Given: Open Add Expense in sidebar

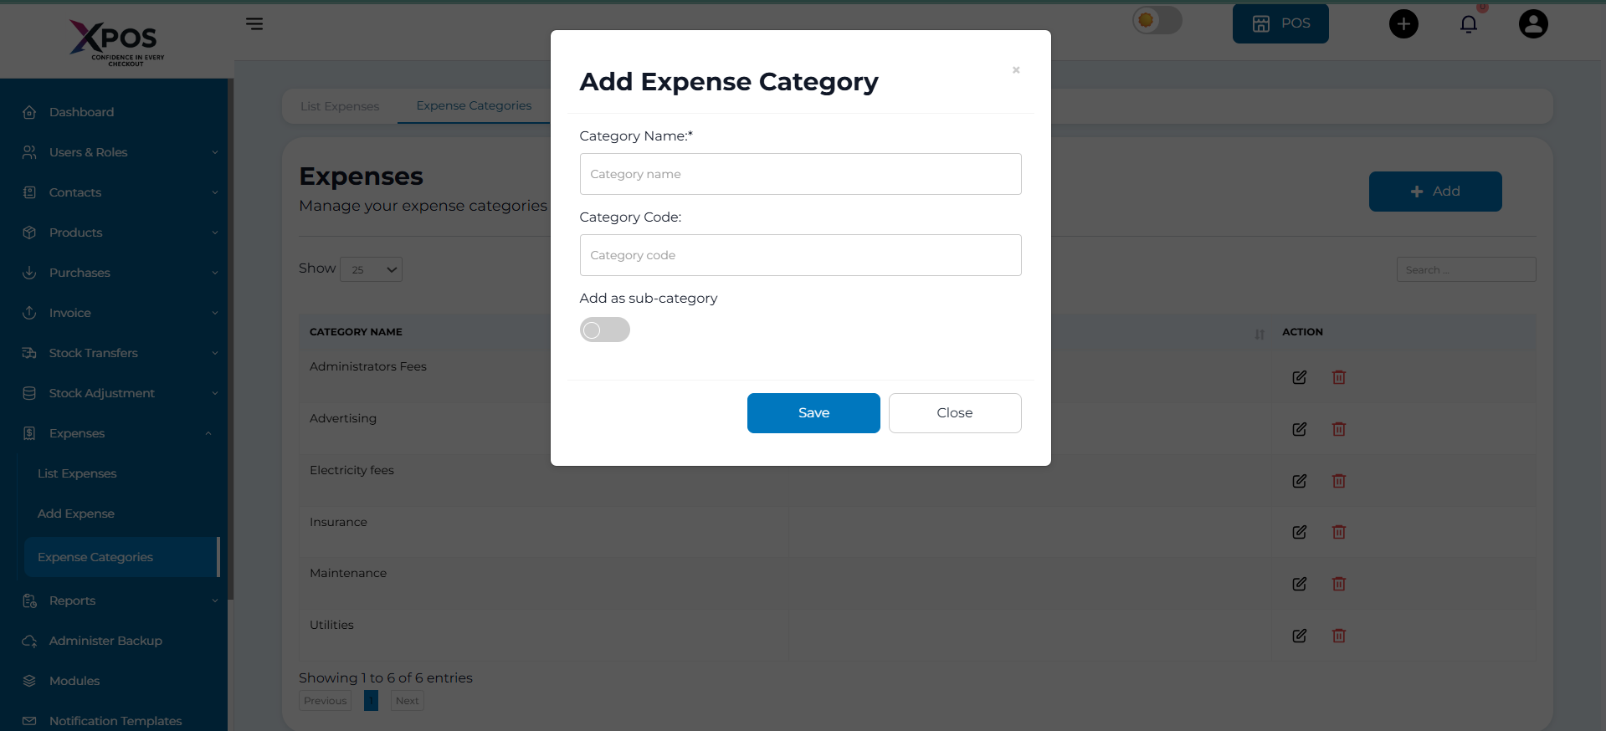Looking at the screenshot, I should point(76,514).
